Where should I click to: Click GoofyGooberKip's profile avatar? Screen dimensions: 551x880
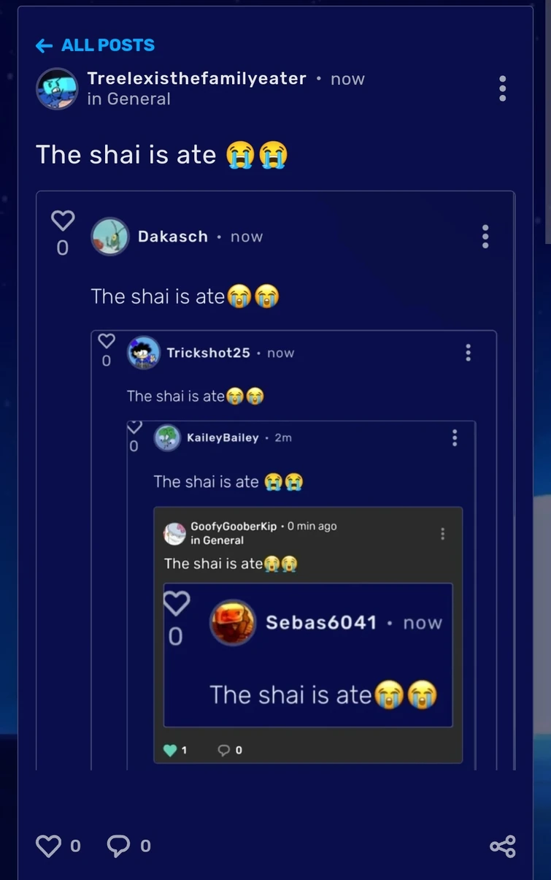pos(175,534)
